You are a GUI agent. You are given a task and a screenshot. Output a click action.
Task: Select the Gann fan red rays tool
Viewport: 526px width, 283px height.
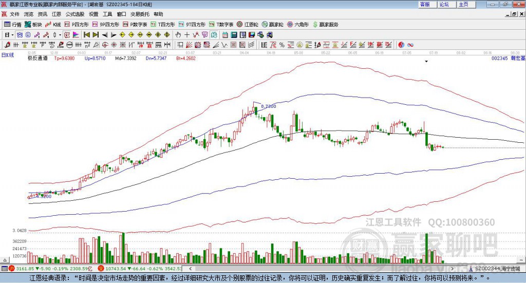pos(189,45)
